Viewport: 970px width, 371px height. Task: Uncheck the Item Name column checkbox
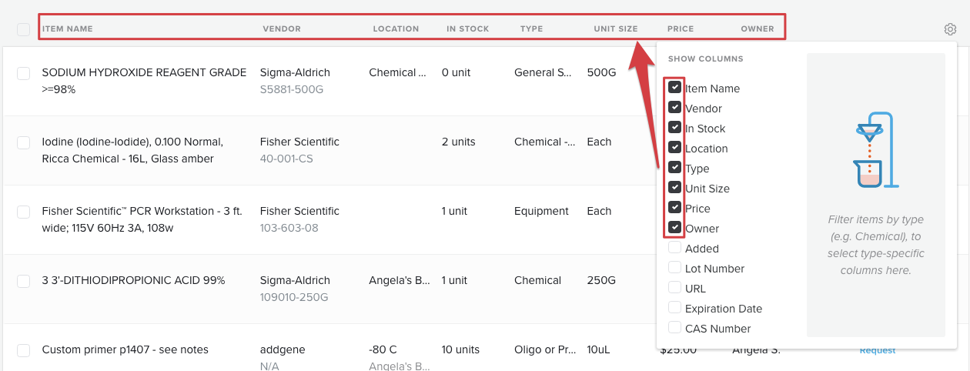675,88
